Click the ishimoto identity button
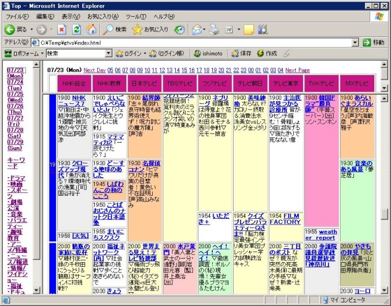The width and height of the screenshot is (391, 306). pos(208,53)
